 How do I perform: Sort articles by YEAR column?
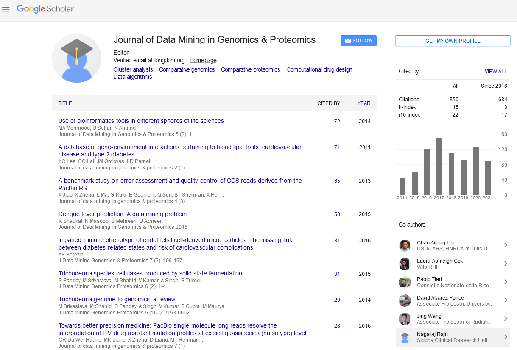[364, 103]
